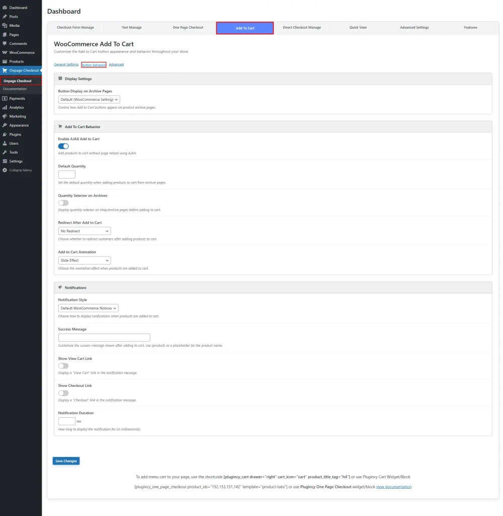Click the Payments dollar icon
Viewport: 503px width, 516px height.
coord(5,98)
